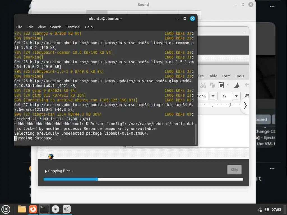Open the File menu in terminal
287x215 pixels.
19,27
